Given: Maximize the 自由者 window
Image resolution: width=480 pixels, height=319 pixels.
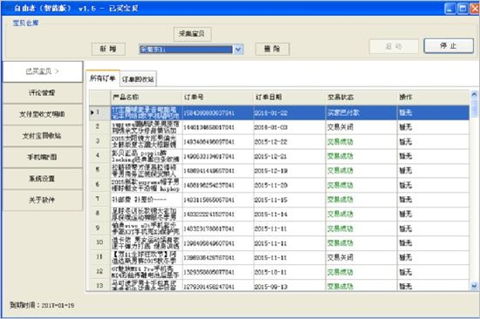Looking at the screenshot, I should coord(463,8).
